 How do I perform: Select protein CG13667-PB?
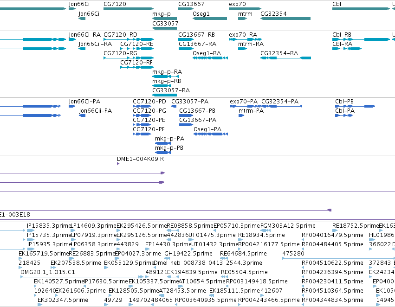186,115
